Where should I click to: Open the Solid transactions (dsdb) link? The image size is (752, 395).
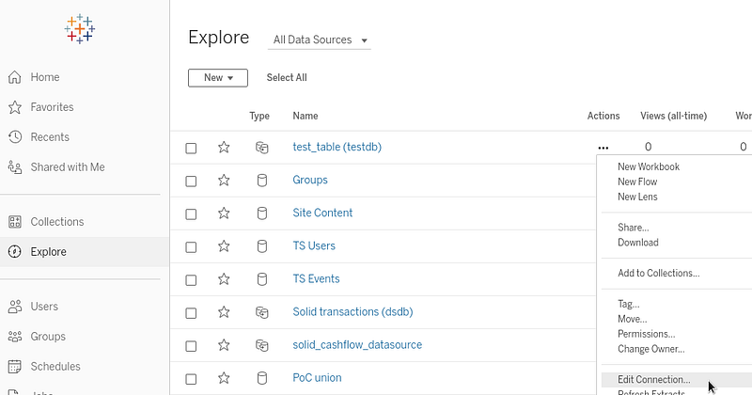[353, 312]
